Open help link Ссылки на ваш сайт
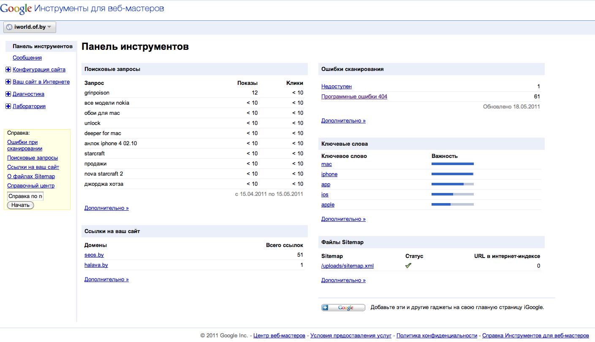595x342 pixels. pyautogui.click(x=33, y=167)
